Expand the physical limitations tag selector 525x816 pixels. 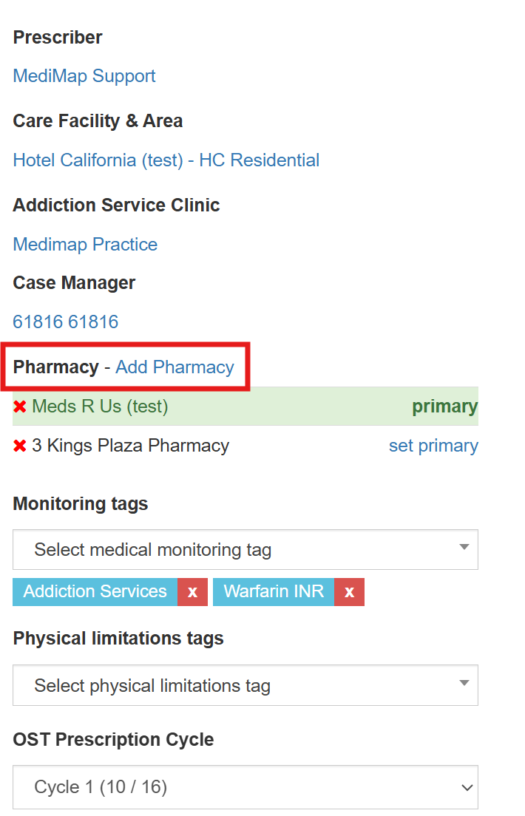pos(245,685)
